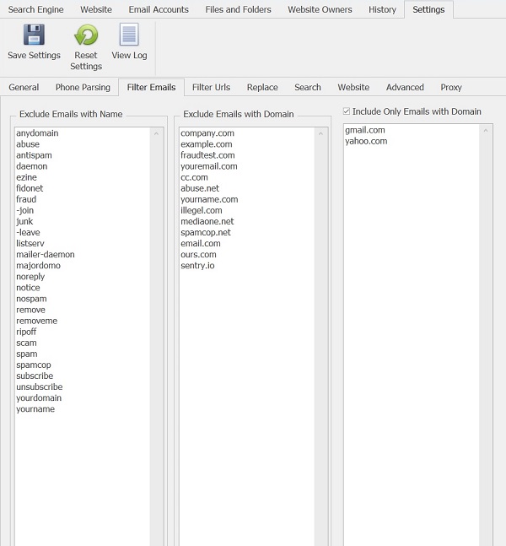Select 'anydomain' in the name exclude list
Image resolution: width=506 pixels, height=546 pixels.
37,133
